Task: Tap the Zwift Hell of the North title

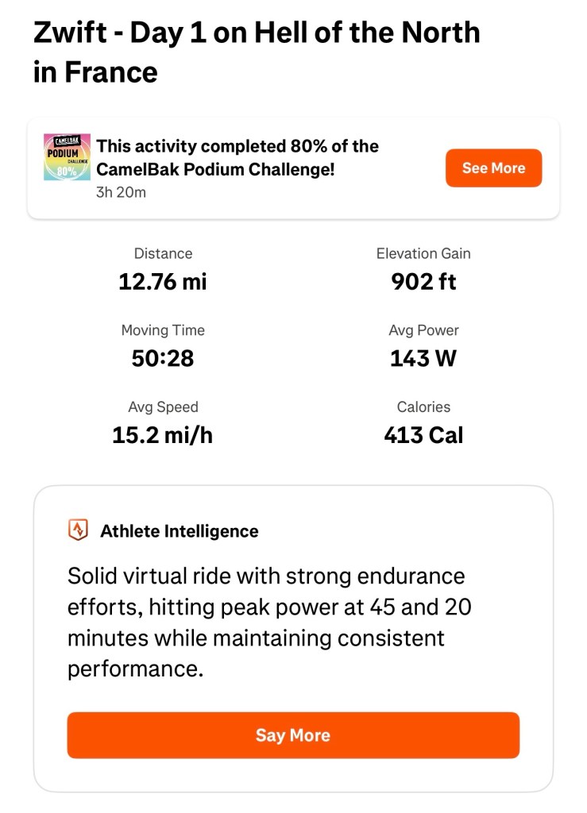Action: pos(257,52)
